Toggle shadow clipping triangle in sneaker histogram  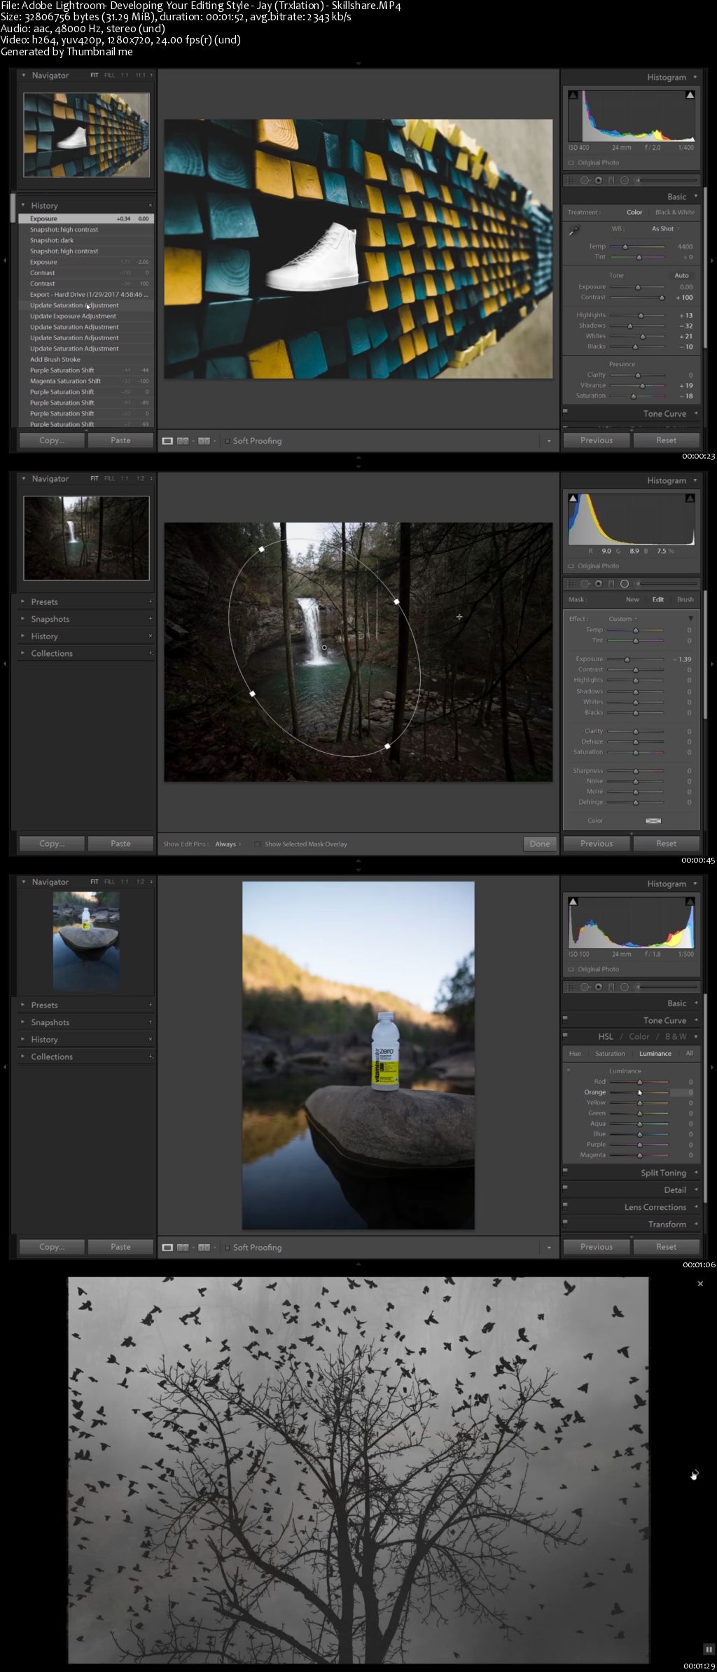coord(573,95)
